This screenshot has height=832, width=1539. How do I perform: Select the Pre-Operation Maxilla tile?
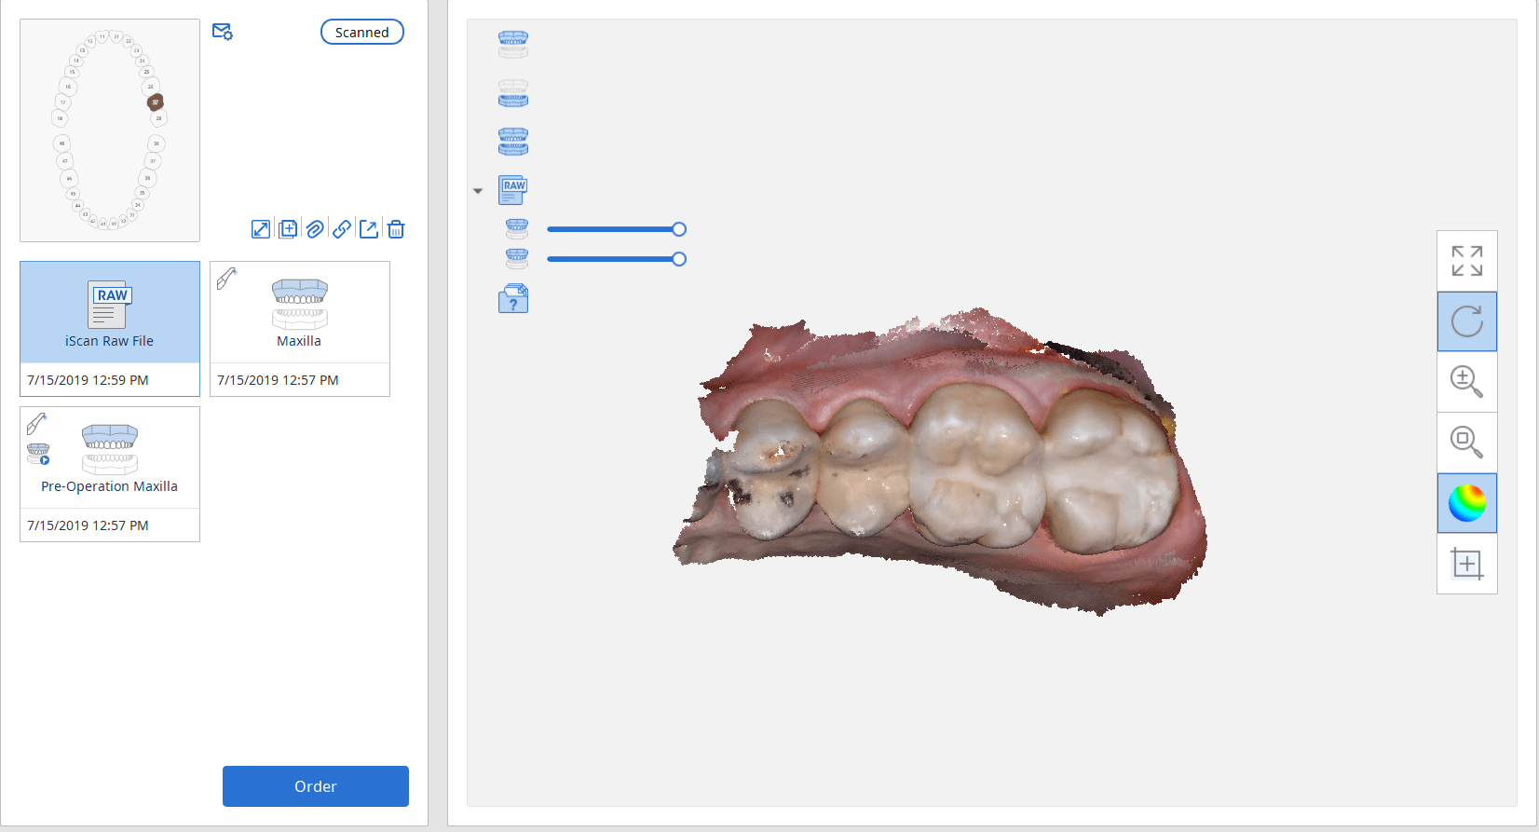point(110,458)
